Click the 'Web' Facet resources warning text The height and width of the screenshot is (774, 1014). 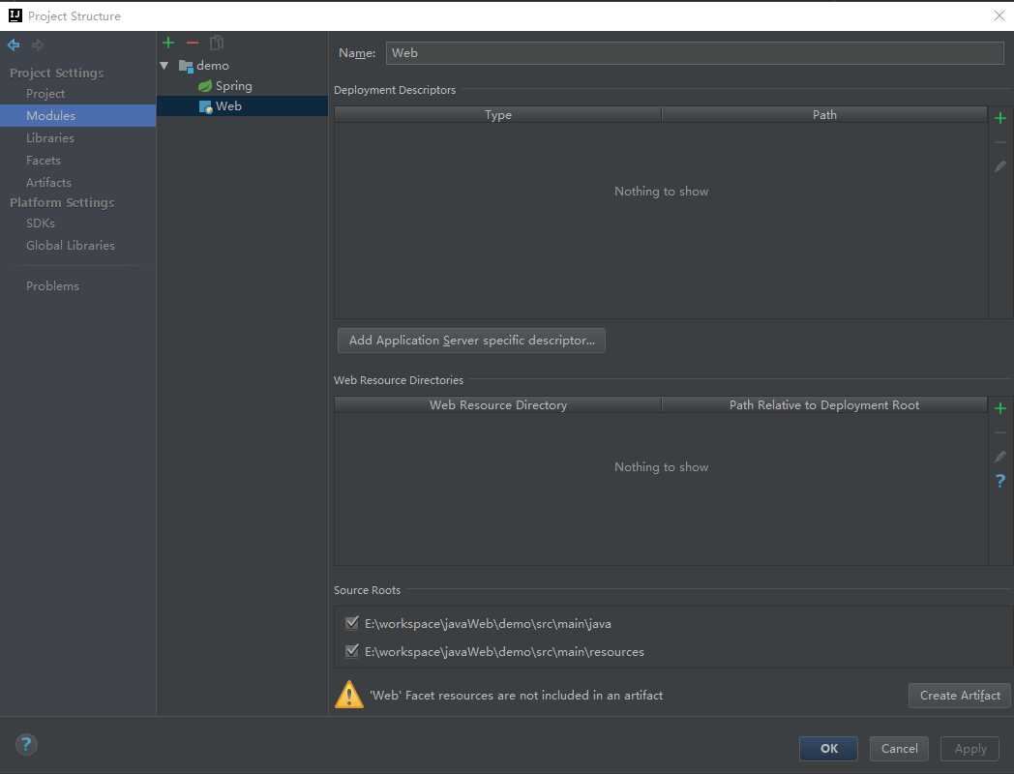click(516, 695)
